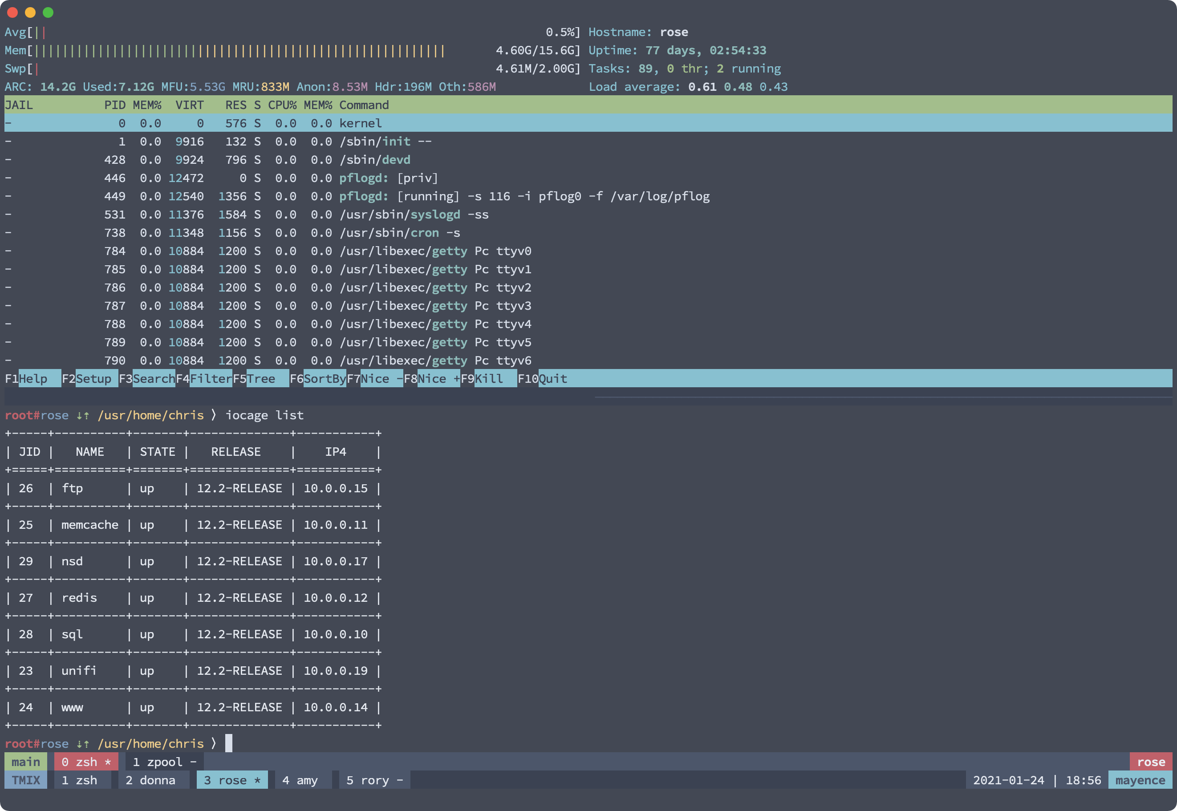
Task: Click F10 Quit in htop bar
Action: [x=552, y=378]
